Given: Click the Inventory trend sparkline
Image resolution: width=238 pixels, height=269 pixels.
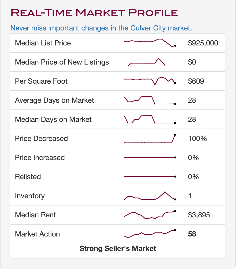Looking at the screenshot, I should pyautogui.click(x=150, y=196).
